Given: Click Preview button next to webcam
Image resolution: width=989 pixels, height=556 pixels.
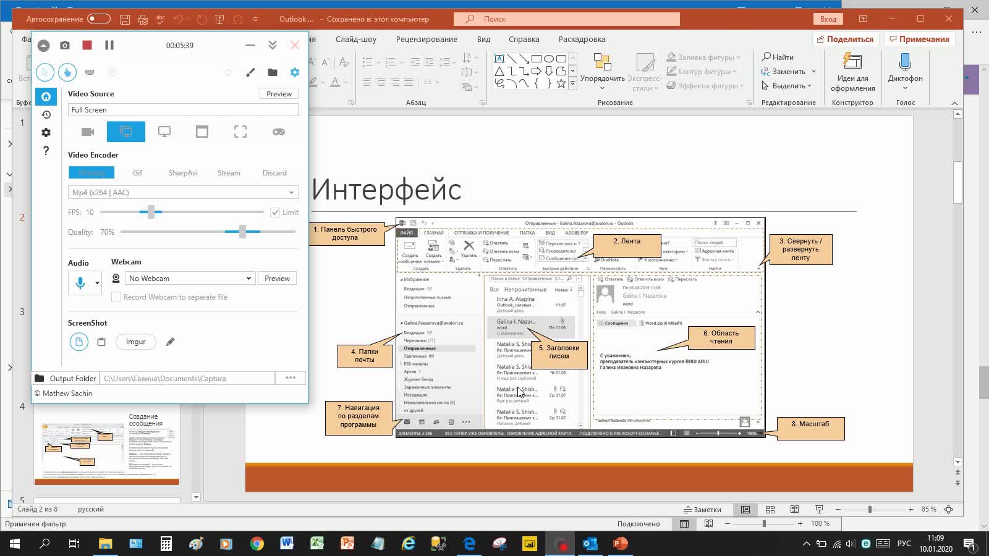Looking at the screenshot, I should [277, 279].
